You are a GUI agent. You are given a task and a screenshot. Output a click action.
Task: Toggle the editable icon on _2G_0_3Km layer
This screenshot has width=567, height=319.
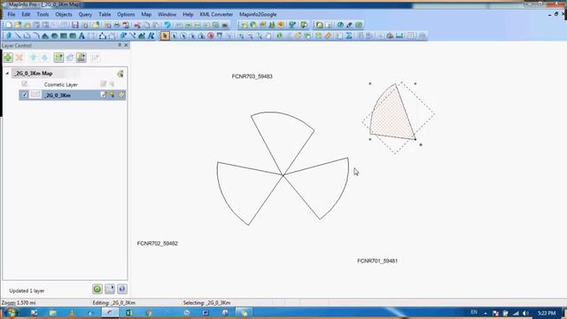tap(104, 95)
